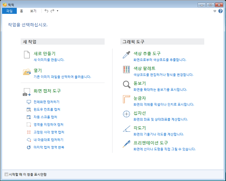
Task: Click description '화면의 객체를 픽셀이나 인치로 표시합니다.'
Action: pyautogui.click(x=164, y=104)
